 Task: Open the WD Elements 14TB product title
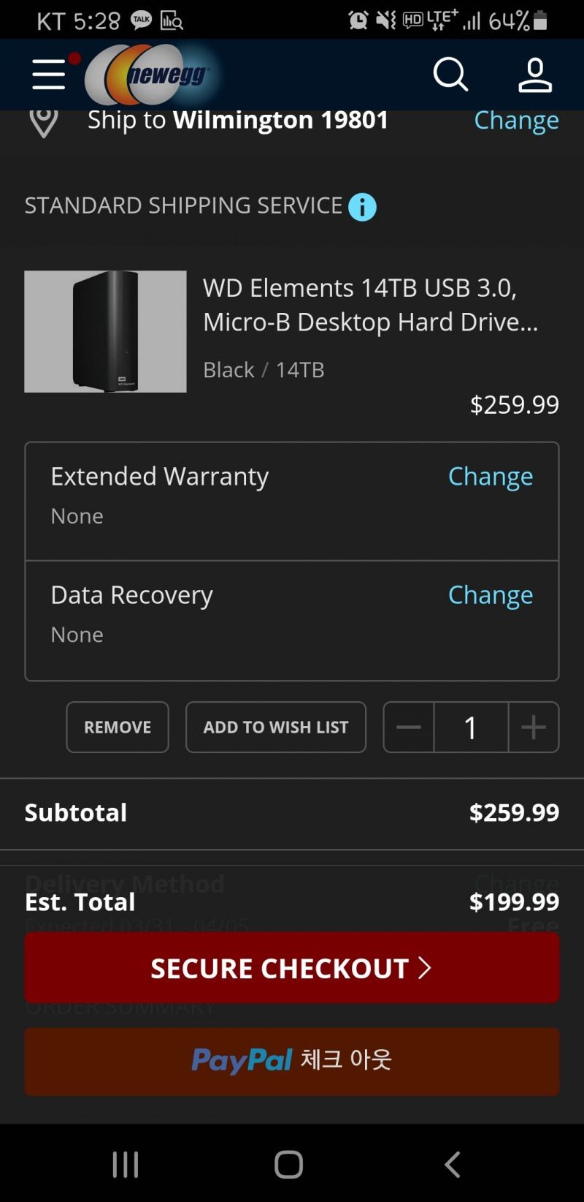(x=371, y=304)
